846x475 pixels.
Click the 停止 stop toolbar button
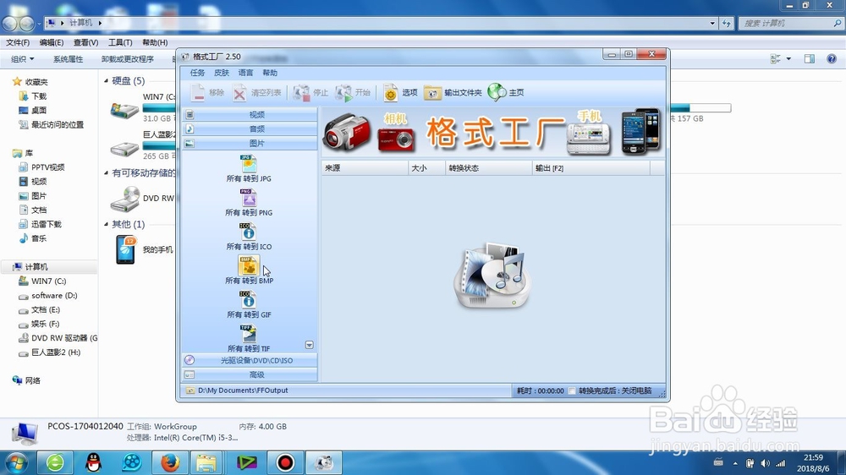coord(310,93)
